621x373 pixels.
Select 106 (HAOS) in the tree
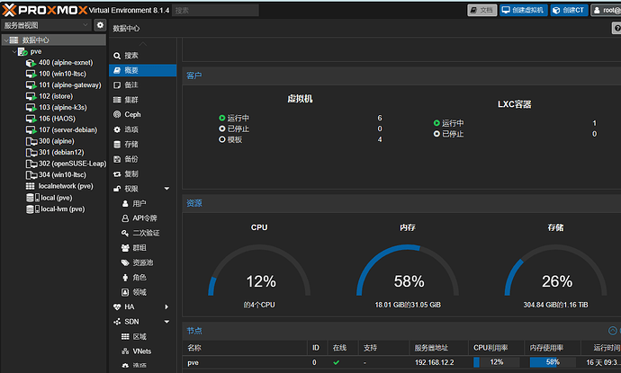(x=57, y=119)
